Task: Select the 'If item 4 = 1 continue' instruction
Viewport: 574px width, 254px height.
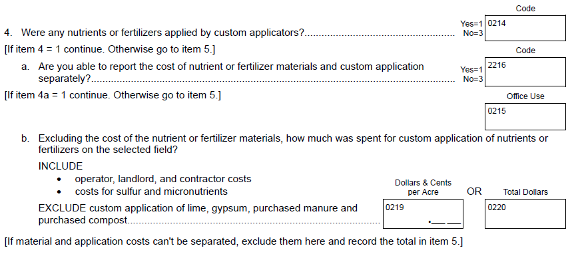Action: click(109, 49)
